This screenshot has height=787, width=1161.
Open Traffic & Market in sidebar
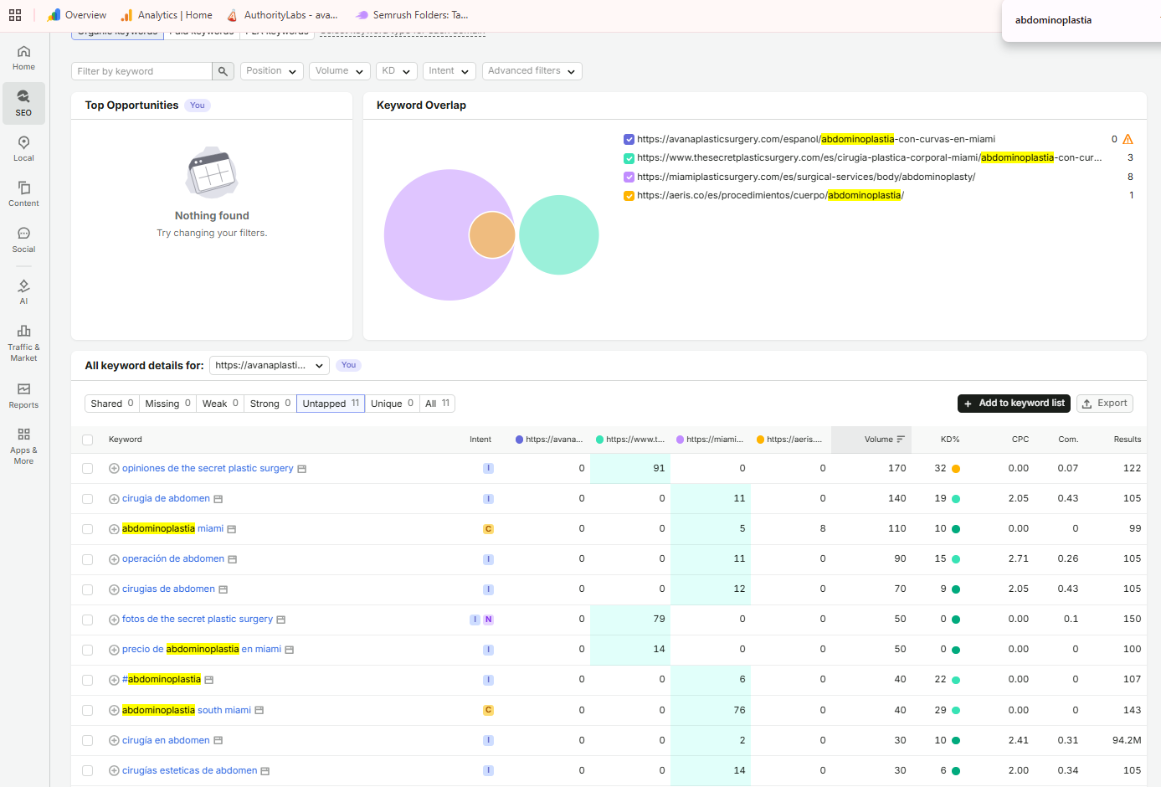pyautogui.click(x=23, y=342)
